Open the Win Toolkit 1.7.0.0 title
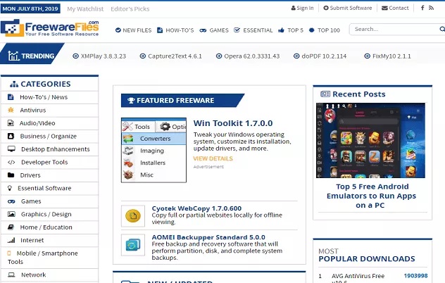445x283 pixels. tap(233, 123)
